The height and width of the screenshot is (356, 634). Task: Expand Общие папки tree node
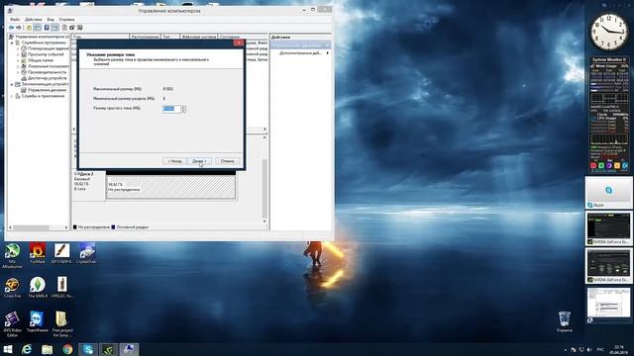coord(18,60)
